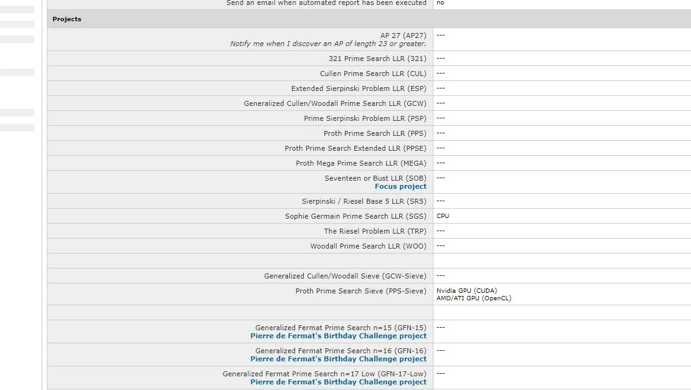691x390 pixels.
Task: Click the CPU value for Sophie Germain
Action: click(x=443, y=216)
